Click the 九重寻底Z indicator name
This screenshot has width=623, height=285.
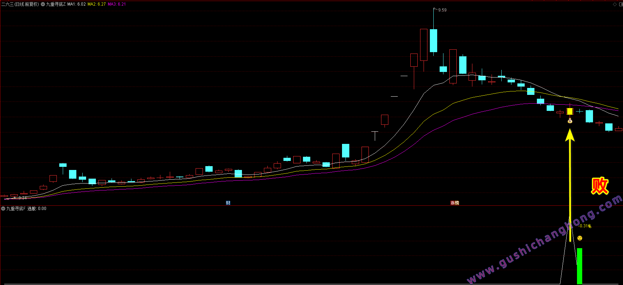56,4
